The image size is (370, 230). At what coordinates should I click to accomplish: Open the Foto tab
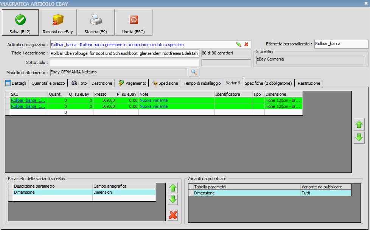(79, 83)
